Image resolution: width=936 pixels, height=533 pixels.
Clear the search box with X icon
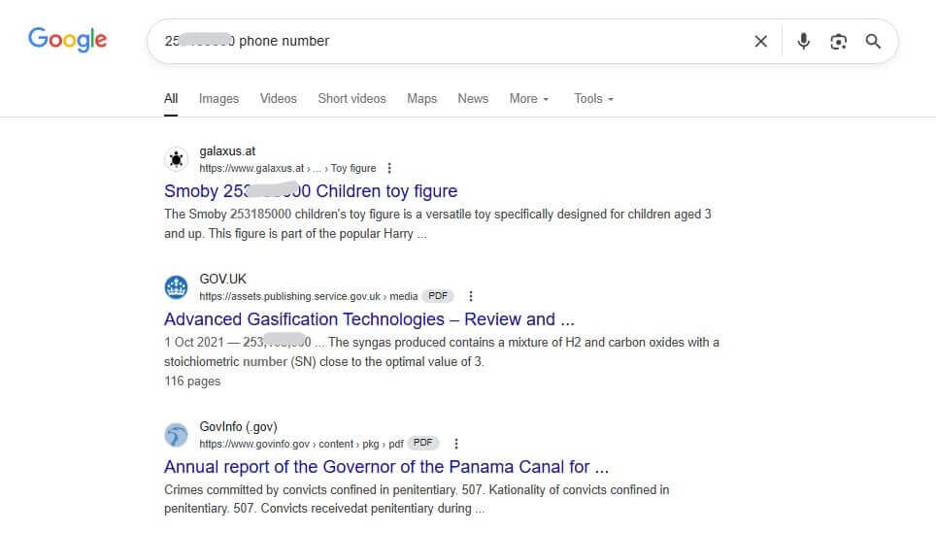point(760,41)
